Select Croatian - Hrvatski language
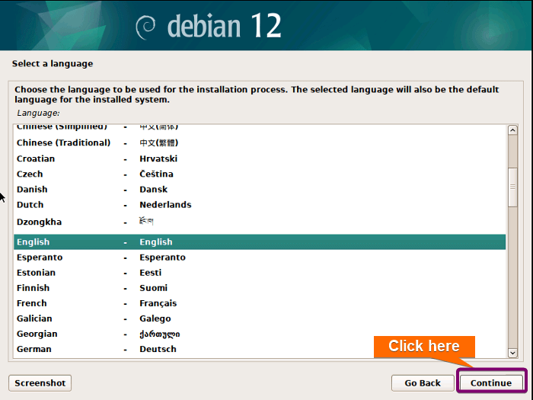 pyautogui.click(x=260, y=158)
